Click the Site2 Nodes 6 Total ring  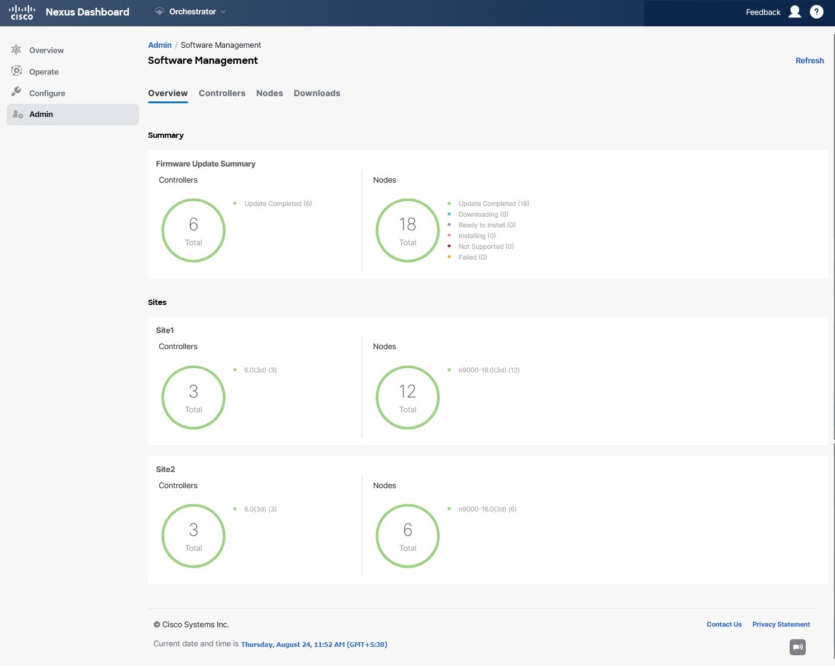[x=408, y=536]
